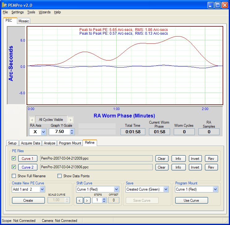Switch to the Setup tab
The width and height of the screenshot is (230, 225).
[x=12, y=143]
